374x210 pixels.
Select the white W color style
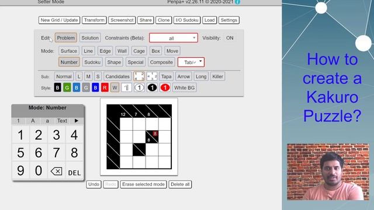pos(115,87)
